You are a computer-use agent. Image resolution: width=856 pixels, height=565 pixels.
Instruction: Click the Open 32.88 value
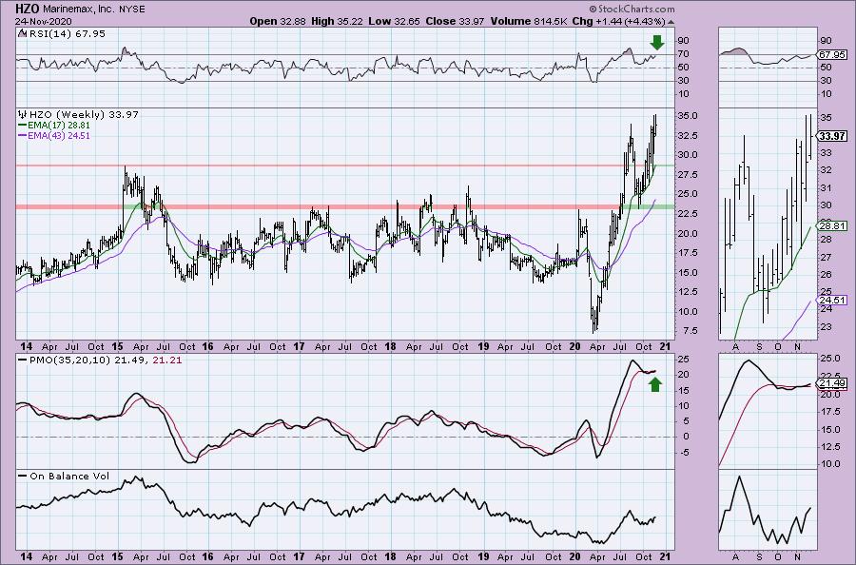tap(278, 21)
